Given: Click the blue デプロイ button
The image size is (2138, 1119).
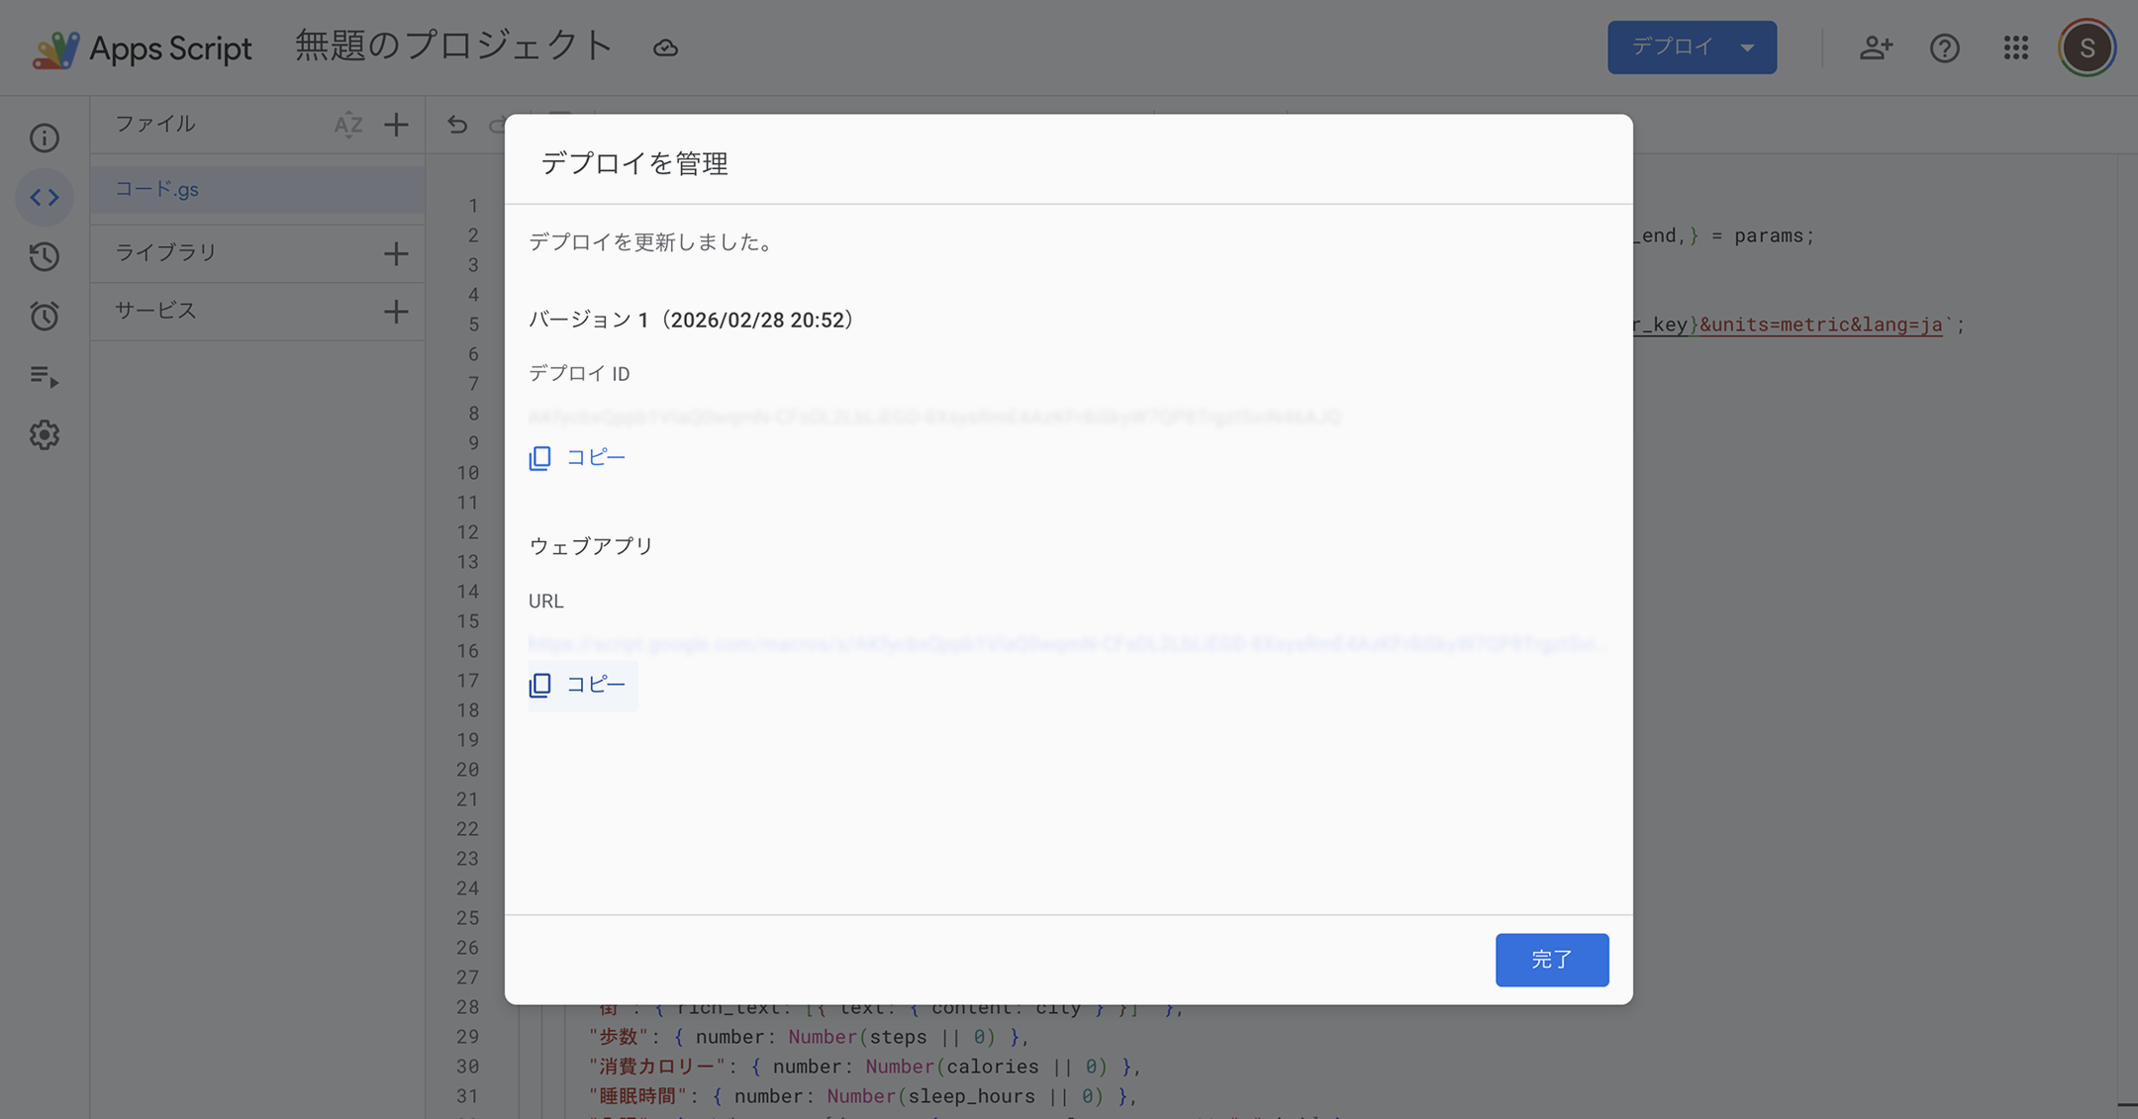Looking at the screenshot, I should click(1672, 47).
